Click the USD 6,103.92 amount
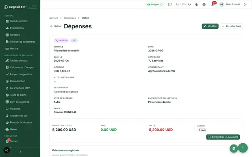252x157 pixels. pyautogui.click(x=62, y=71)
